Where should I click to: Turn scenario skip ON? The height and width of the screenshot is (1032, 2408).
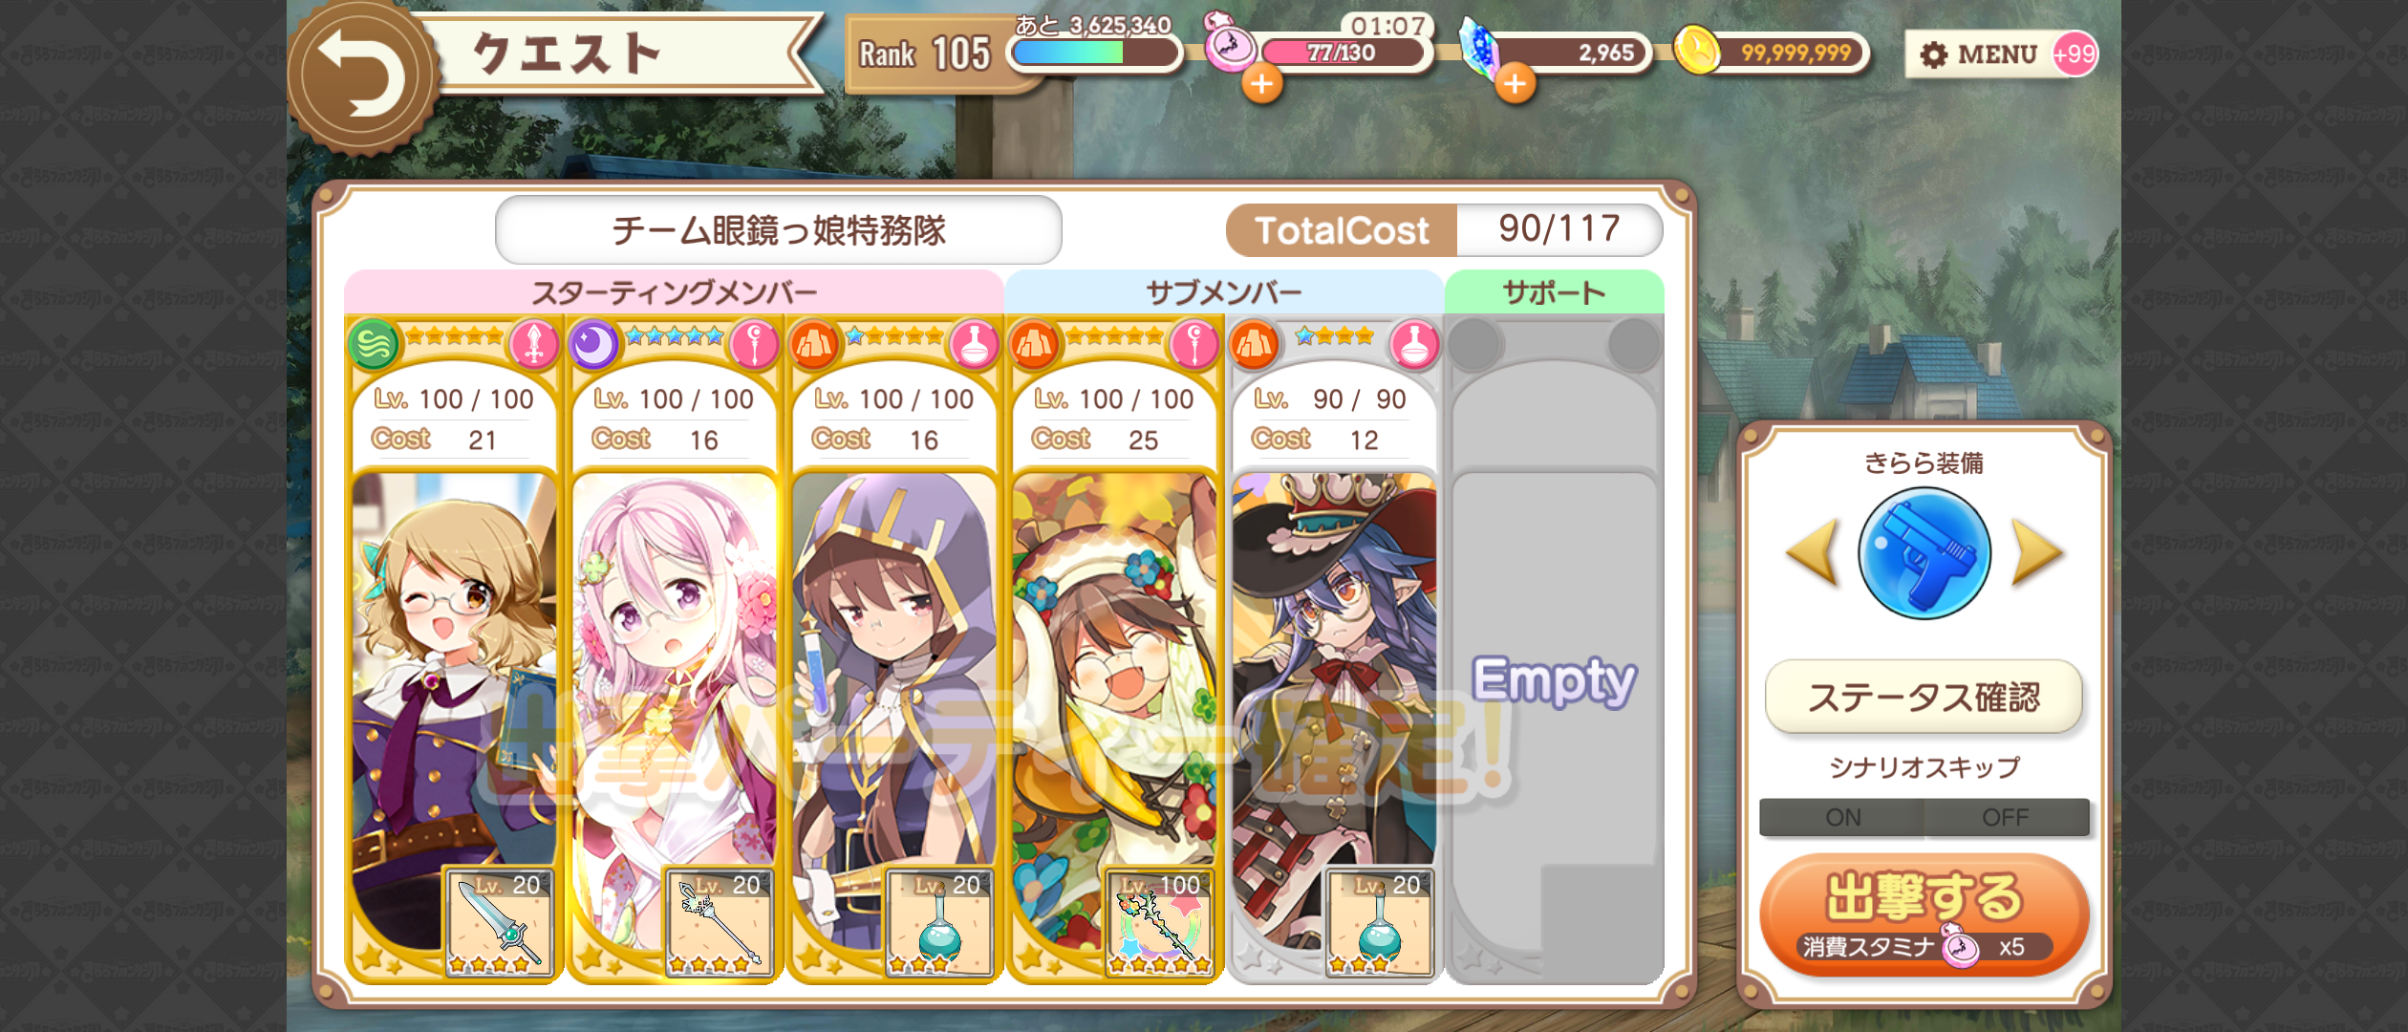(1841, 818)
